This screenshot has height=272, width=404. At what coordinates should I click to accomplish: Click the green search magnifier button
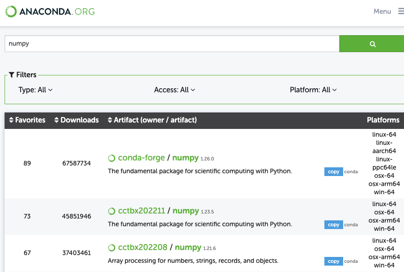click(372, 44)
